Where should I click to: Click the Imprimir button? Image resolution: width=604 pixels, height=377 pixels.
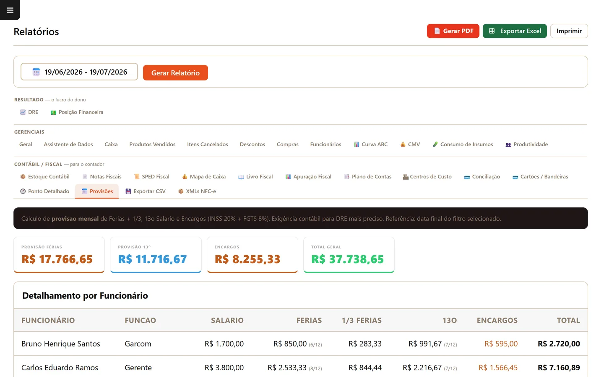(569, 31)
